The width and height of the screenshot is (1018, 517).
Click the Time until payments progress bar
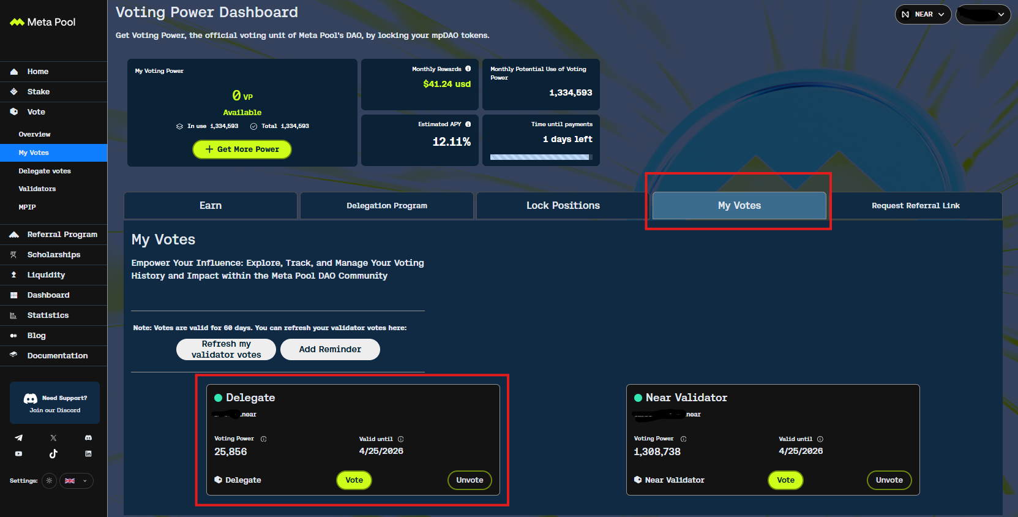pyautogui.click(x=541, y=157)
